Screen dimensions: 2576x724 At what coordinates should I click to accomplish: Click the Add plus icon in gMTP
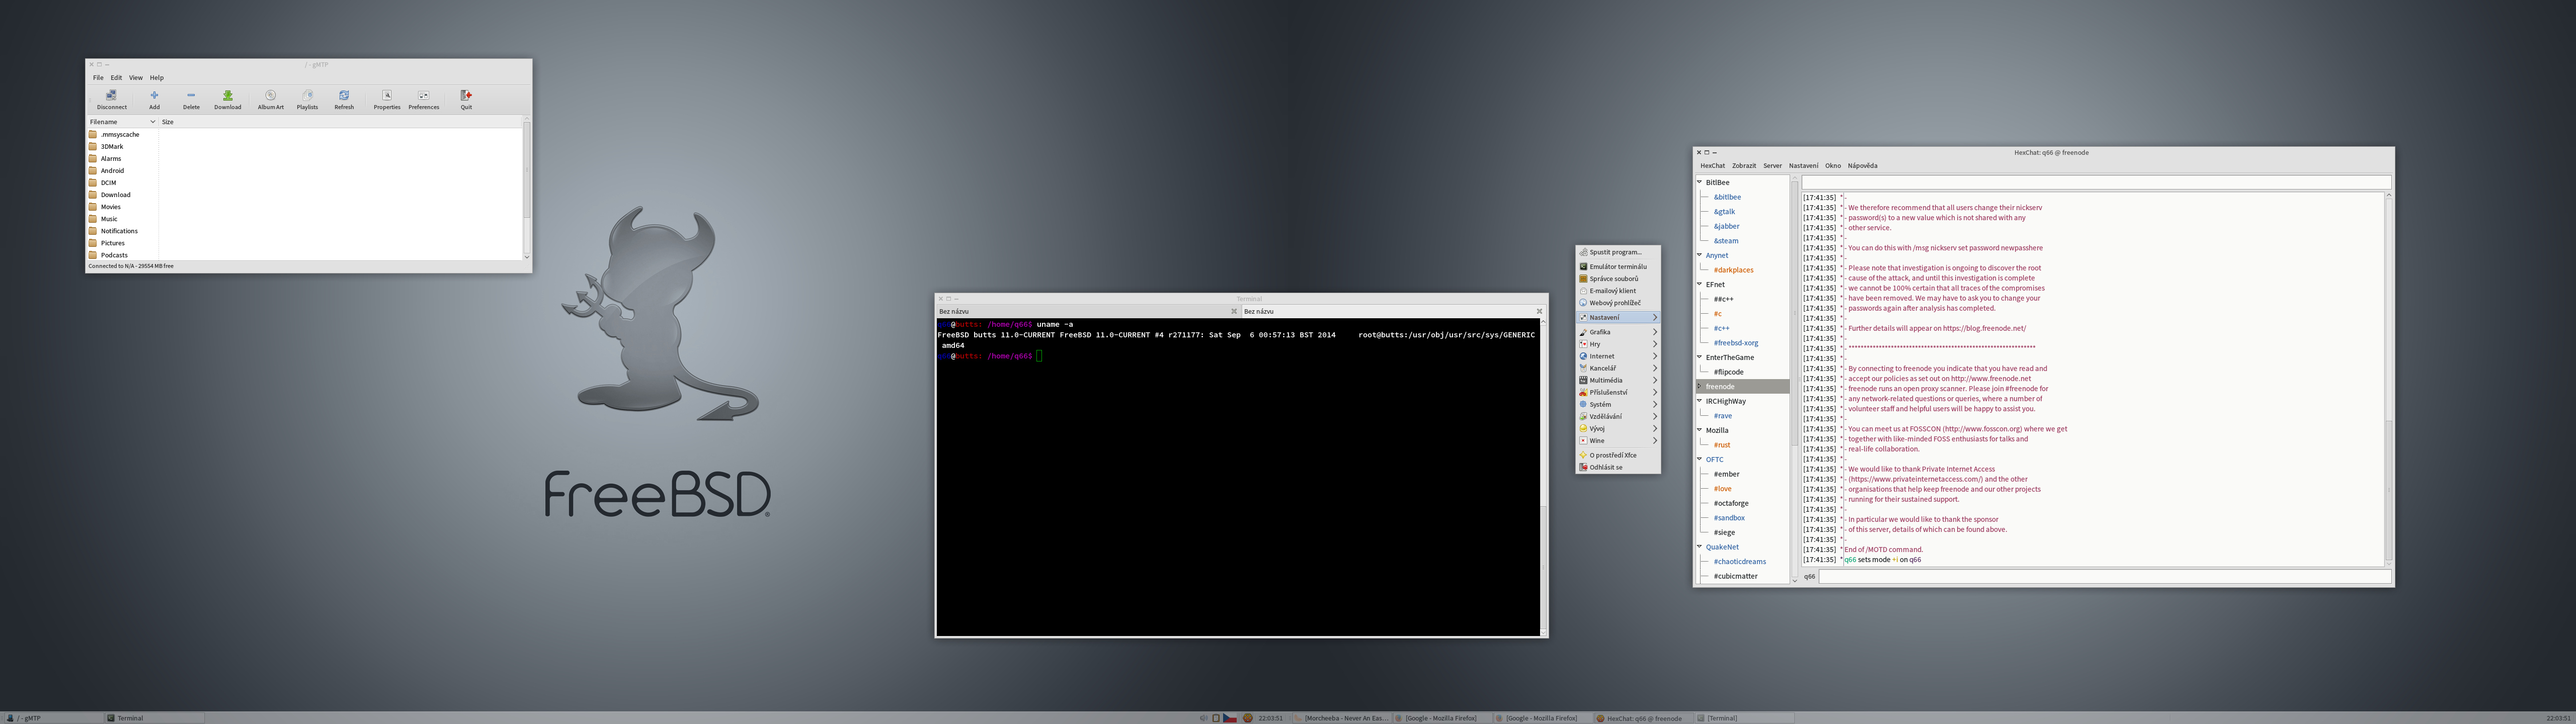point(154,96)
